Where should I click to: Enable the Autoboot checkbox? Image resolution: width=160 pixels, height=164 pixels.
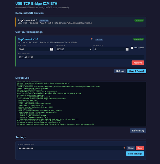coord(132,48)
